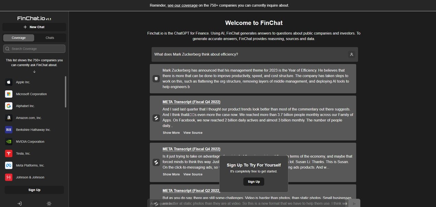This screenshot has width=436, height=207.
Task: Click the login arrow icon at bottom left
Action: [x=20, y=204]
